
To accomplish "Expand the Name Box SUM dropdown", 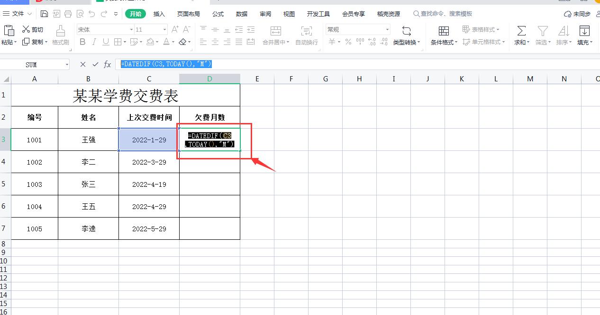I will tap(67, 64).
